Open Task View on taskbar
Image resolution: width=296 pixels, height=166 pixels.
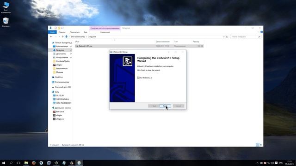(x=18, y=163)
